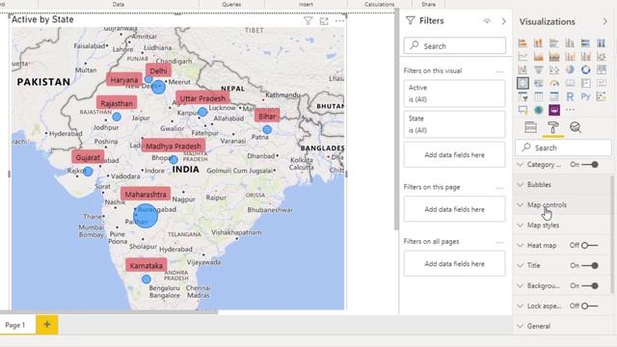Click Add data fields under all-pages filters
Screen dimensions: 617x347
[x=454, y=263]
